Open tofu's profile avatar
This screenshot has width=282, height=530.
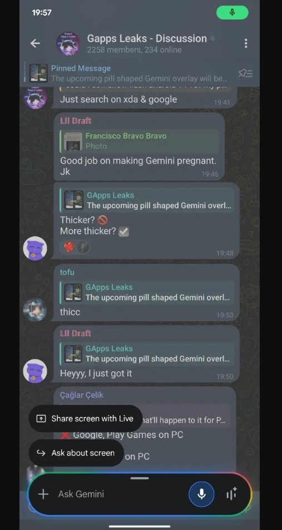(x=35, y=310)
